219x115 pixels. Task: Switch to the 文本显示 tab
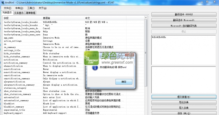click(19, 13)
